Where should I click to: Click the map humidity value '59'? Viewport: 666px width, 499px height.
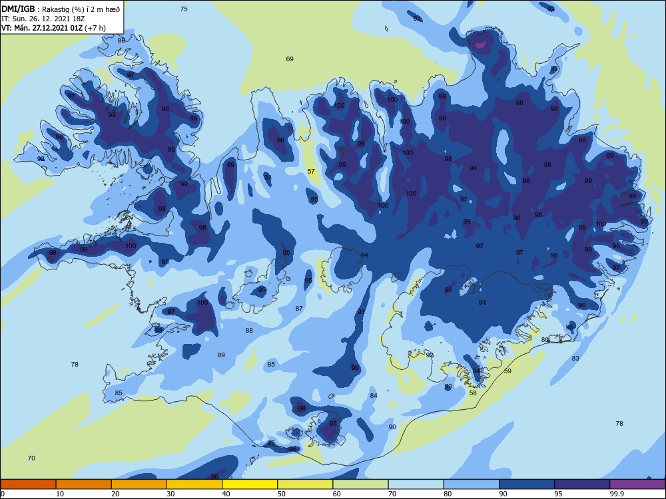(507, 371)
